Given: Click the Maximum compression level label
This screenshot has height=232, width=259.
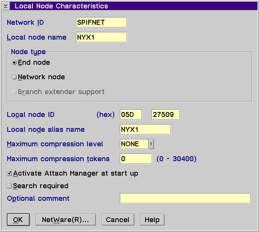Looking at the screenshot, I should point(55,144).
